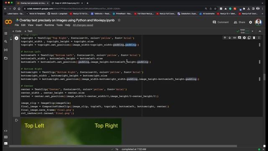This screenshot has height=151, width=268.
Task: Open code snippets icon in sidebar
Action: (5, 131)
